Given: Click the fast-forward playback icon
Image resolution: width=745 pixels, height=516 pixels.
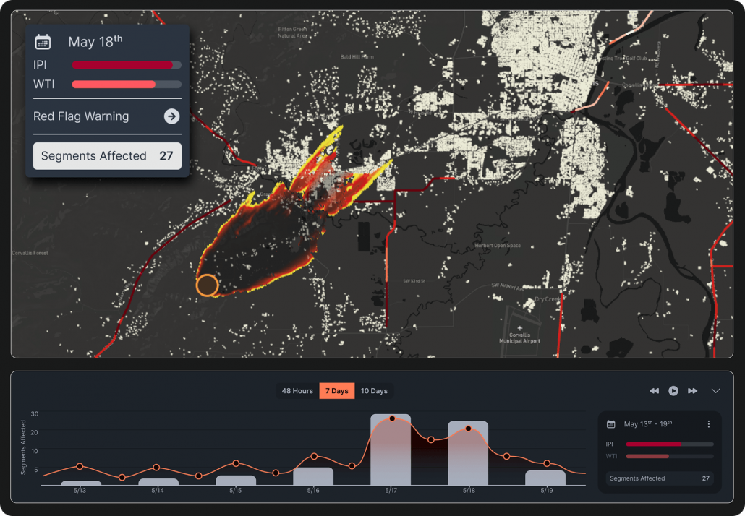Looking at the screenshot, I should 693,391.
